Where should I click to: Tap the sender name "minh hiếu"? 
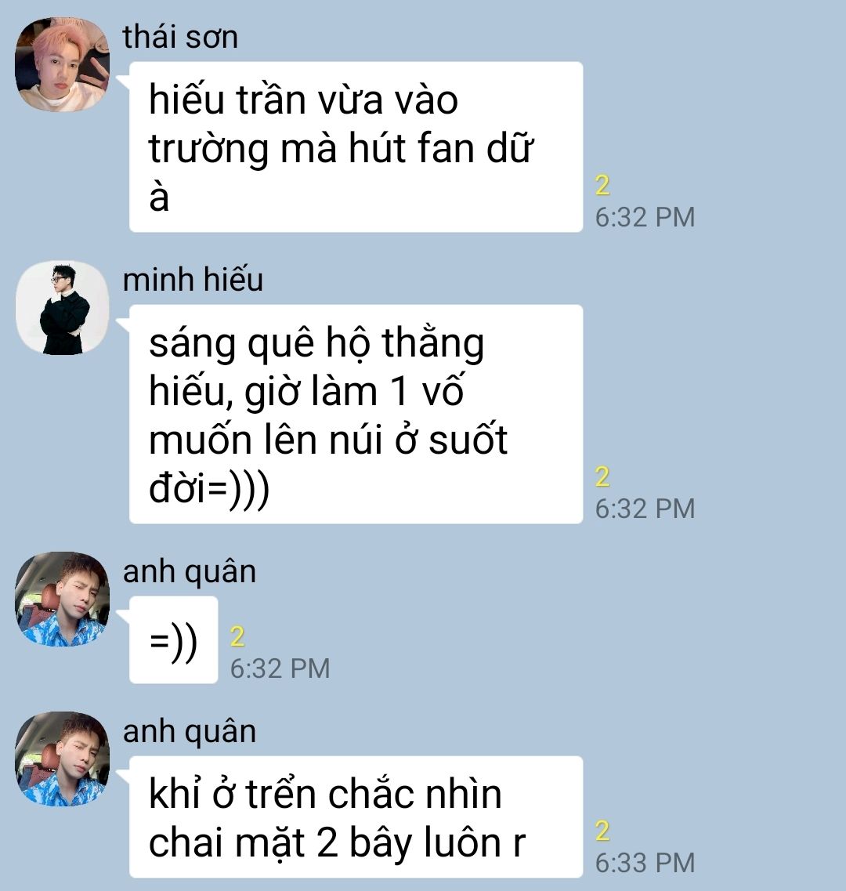(x=193, y=280)
